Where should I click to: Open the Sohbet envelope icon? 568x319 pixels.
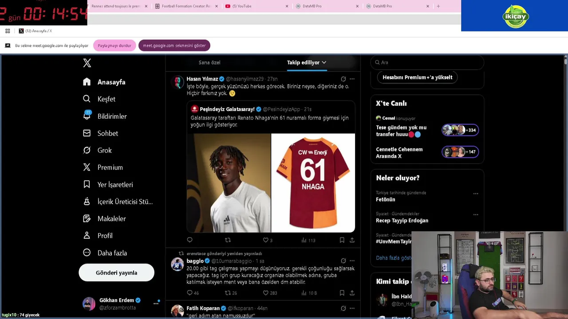[x=87, y=133]
